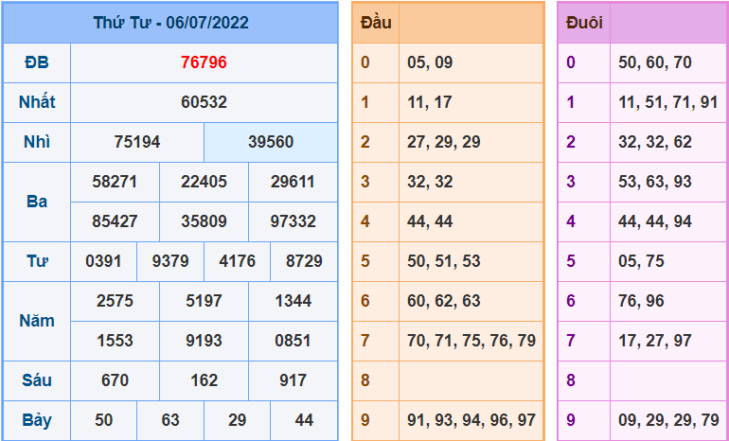Select Đầu values '05, 09'

(x=430, y=62)
